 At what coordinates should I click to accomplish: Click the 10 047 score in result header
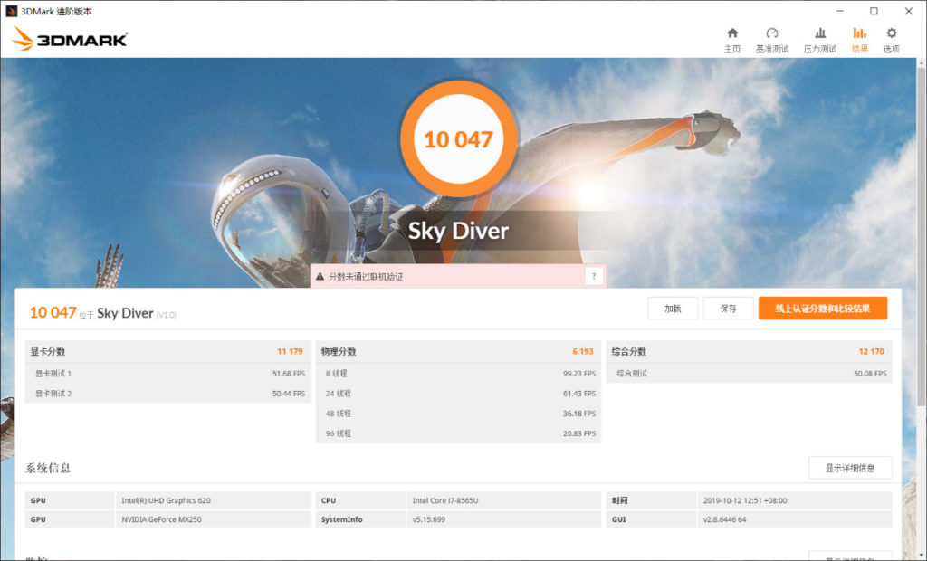click(53, 312)
